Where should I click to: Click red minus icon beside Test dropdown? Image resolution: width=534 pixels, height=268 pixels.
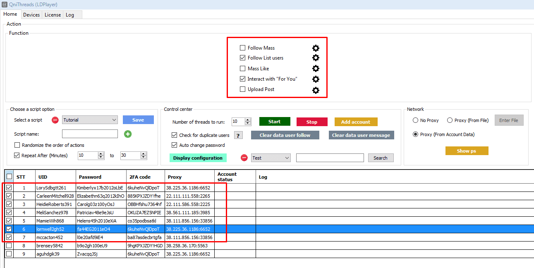click(244, 158)
